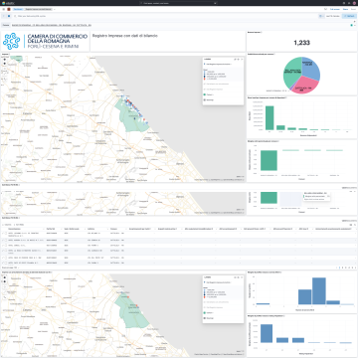
Task: Zoom in on the lower map
Action: point(5,277)
